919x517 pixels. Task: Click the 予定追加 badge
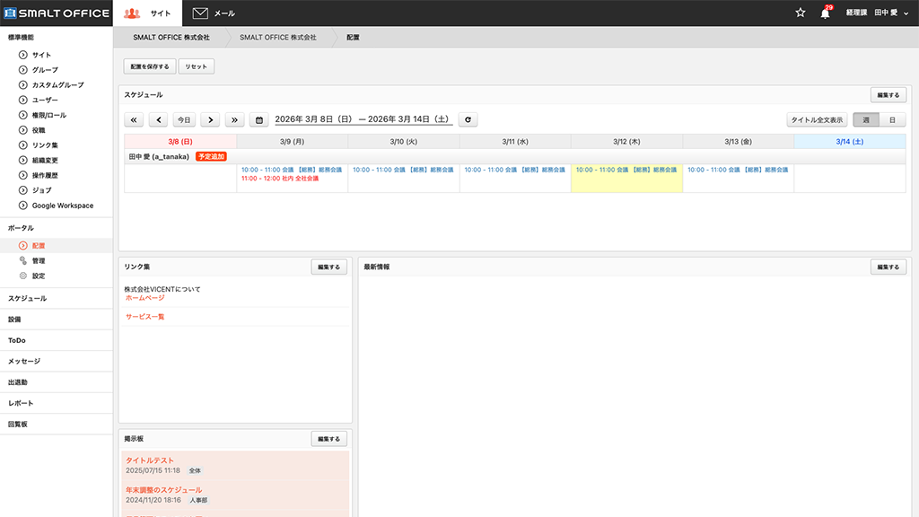[x=211, y=156]
